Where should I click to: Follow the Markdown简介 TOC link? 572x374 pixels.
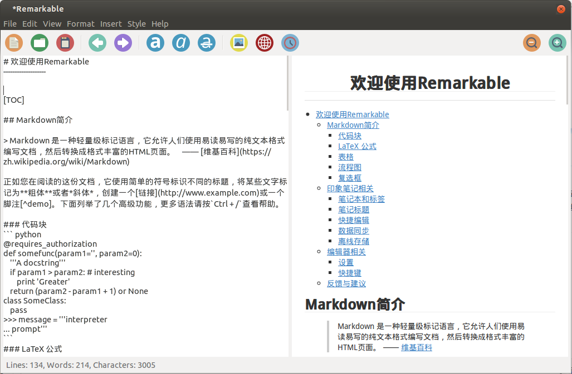tap(353, 125)
